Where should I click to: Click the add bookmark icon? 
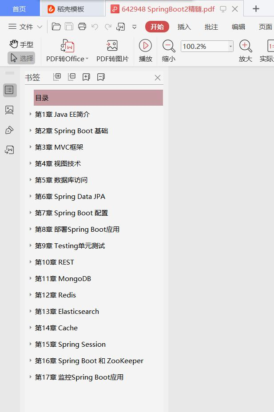[86, 77]
